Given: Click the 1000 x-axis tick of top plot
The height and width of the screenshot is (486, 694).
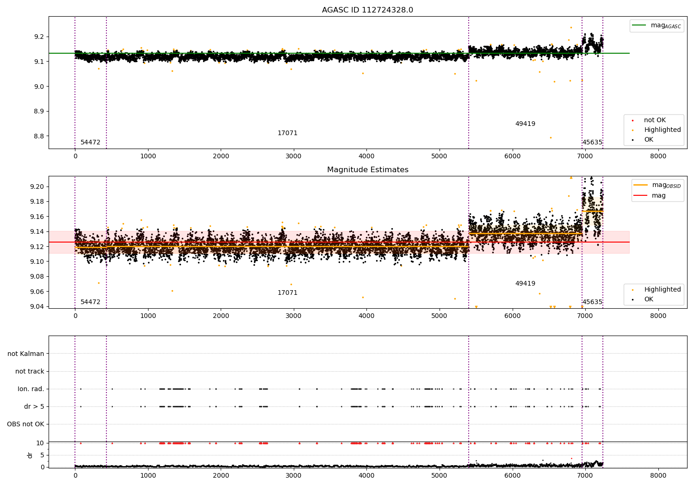Looking at the screenshot, I should pos(148,156).
